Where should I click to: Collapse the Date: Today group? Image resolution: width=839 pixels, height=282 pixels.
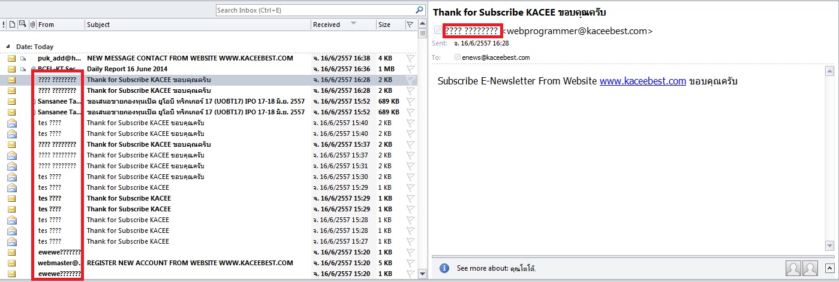[8, 46]
